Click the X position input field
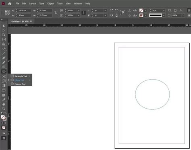This screenshot has width=191, height=150. tap(24, 10)
